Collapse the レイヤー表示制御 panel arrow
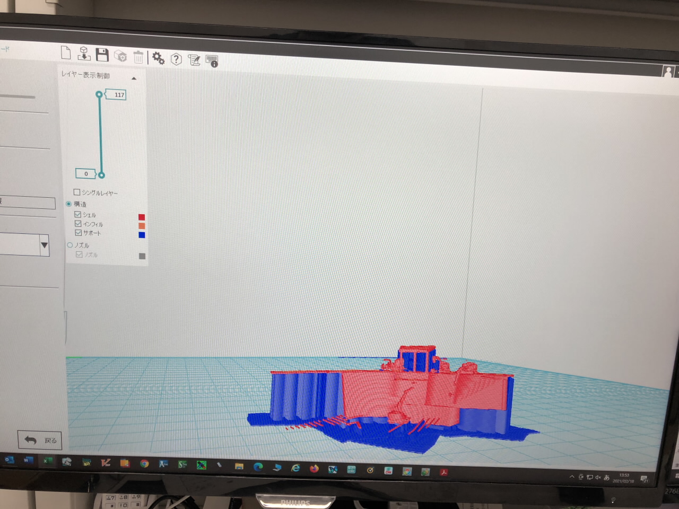 pos(134,78)
